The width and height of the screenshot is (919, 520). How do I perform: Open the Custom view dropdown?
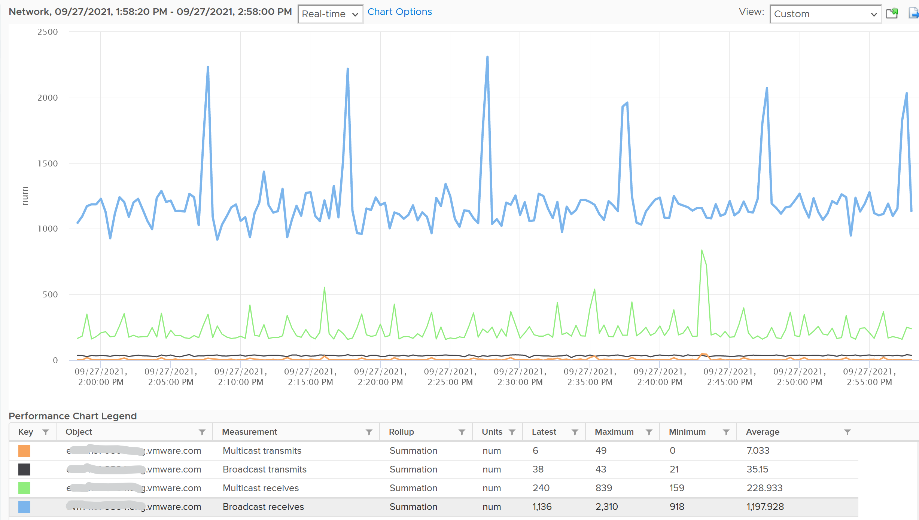(825, 14)
